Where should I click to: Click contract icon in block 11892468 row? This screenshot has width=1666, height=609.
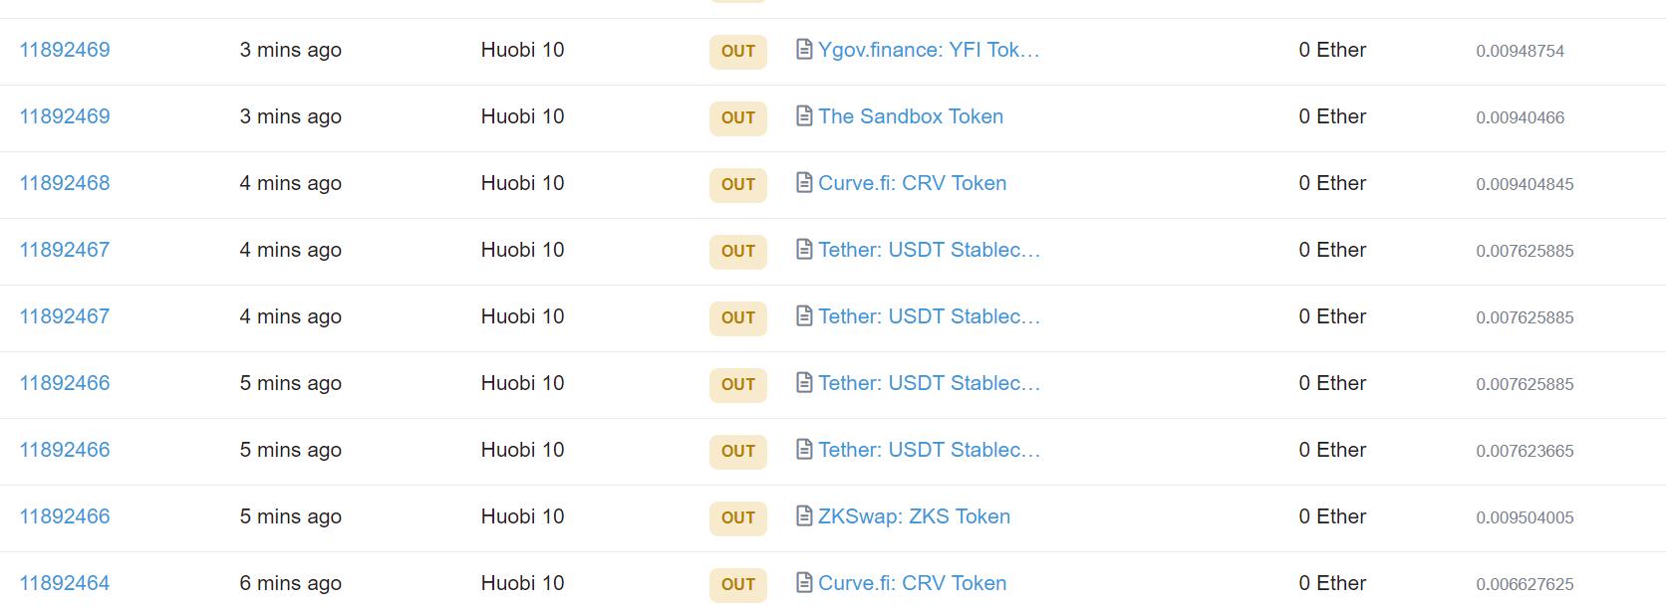804,183
